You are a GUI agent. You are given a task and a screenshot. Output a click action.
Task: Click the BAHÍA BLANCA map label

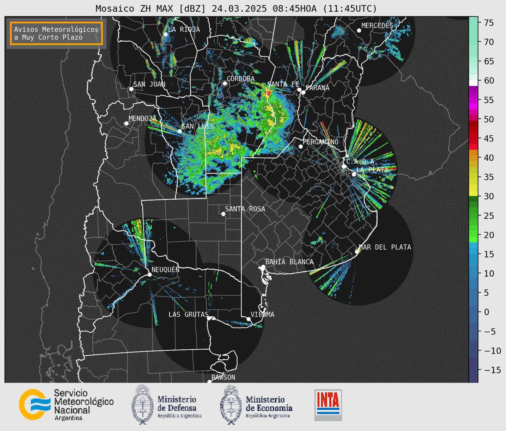click(x=289, y=262)
